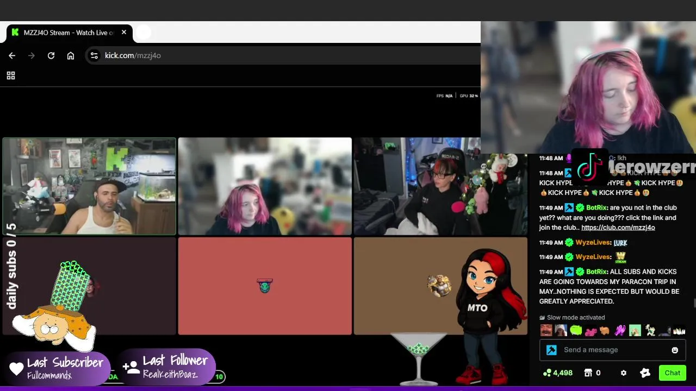Click the Slow mode activated notice
This screenshot has height=391, width=696.
coord(572,318)
